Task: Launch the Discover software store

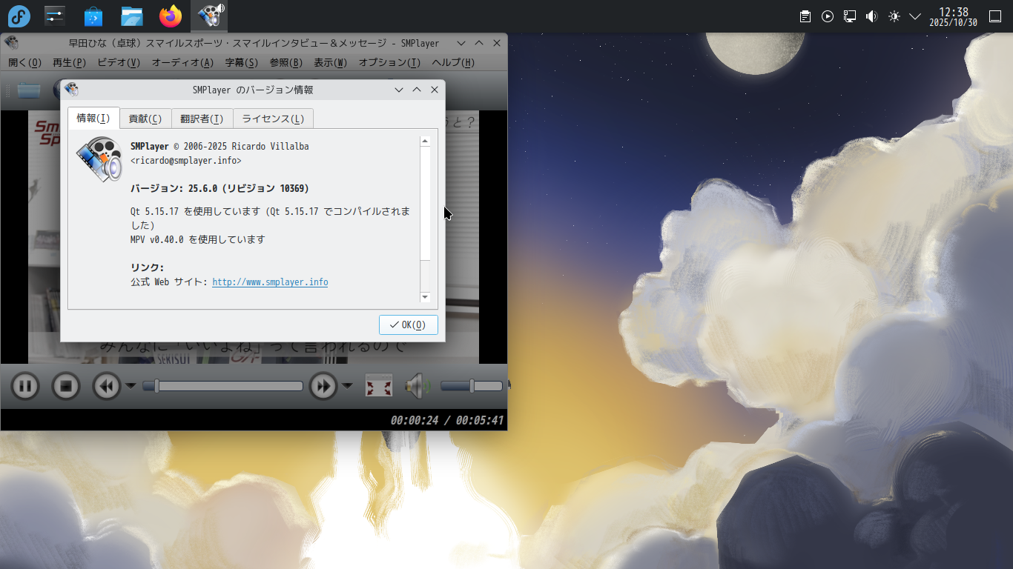Action: 93,16
